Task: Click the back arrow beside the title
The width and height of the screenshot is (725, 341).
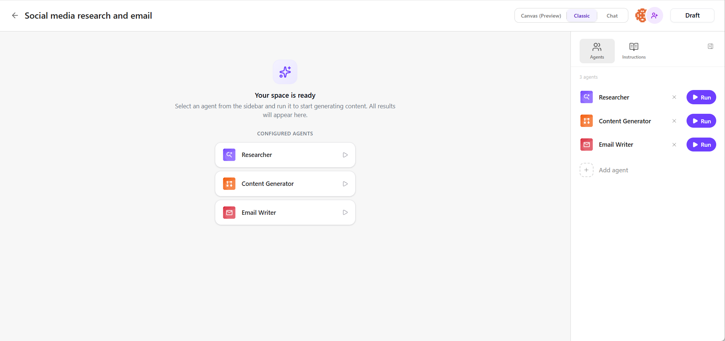Action: click(x=15, y=15)
